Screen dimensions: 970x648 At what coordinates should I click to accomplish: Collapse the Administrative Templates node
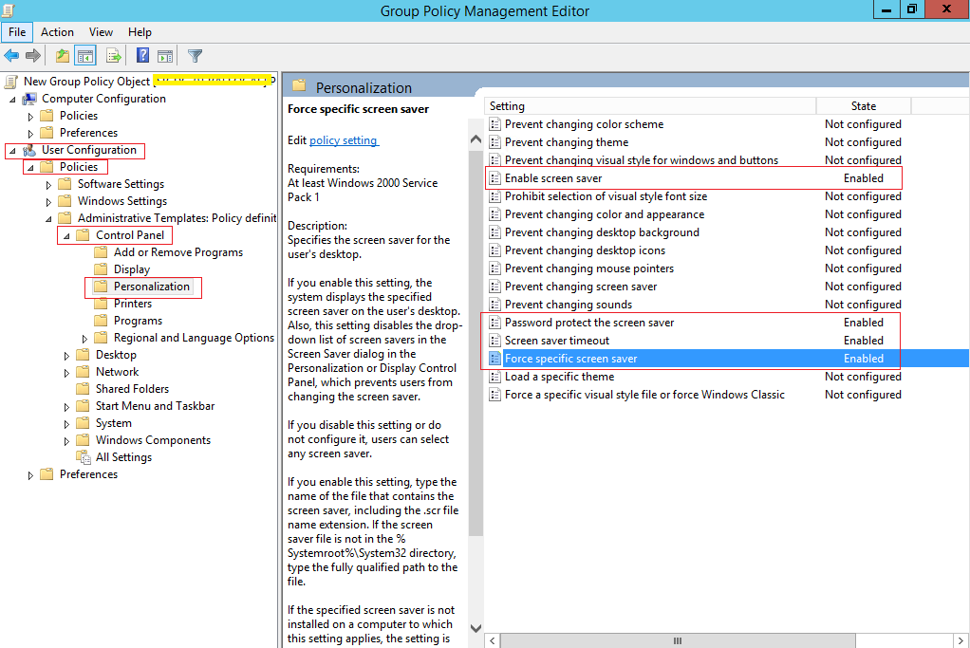point(48,219)
